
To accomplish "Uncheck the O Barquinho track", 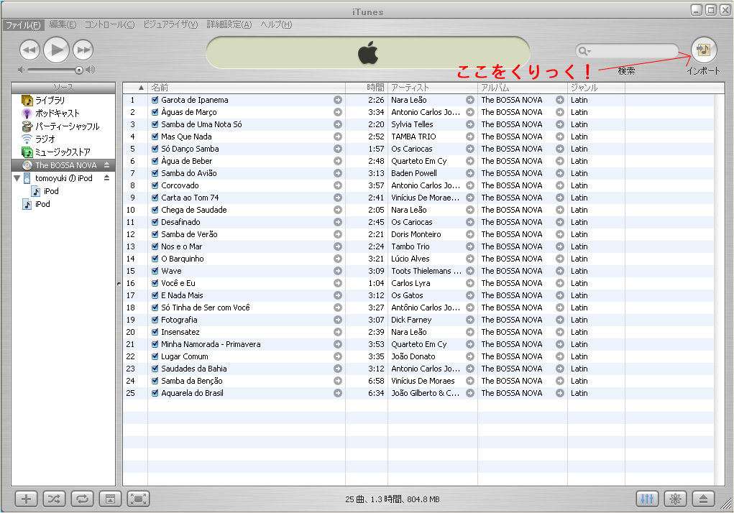I will point(155,259).
